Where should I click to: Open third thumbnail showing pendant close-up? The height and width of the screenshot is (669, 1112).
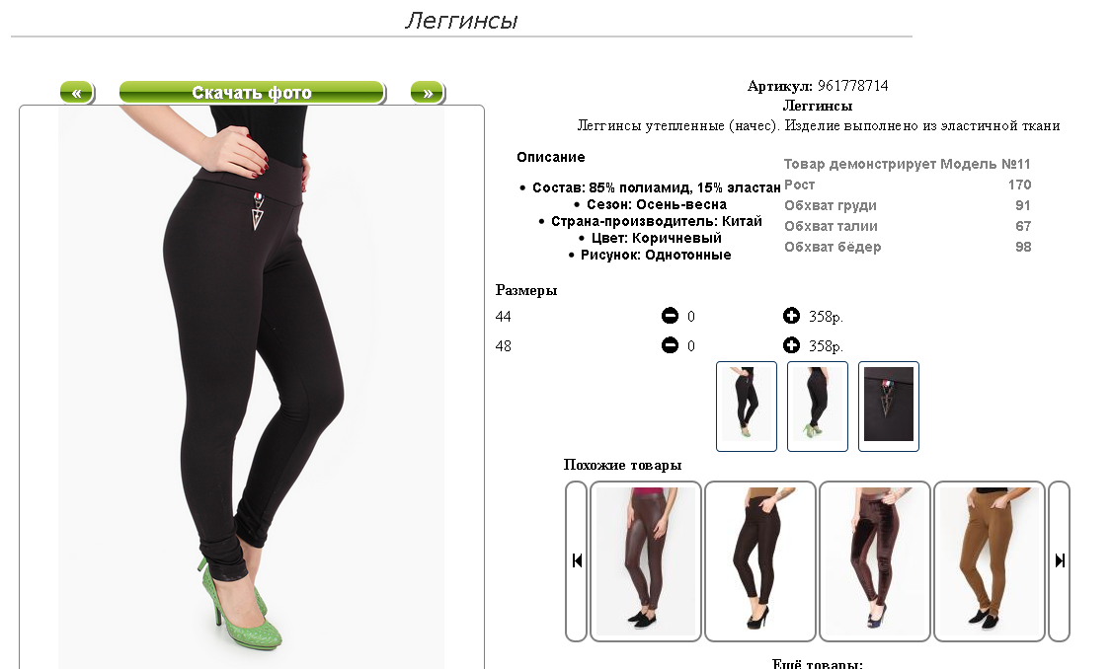(889, 407)
